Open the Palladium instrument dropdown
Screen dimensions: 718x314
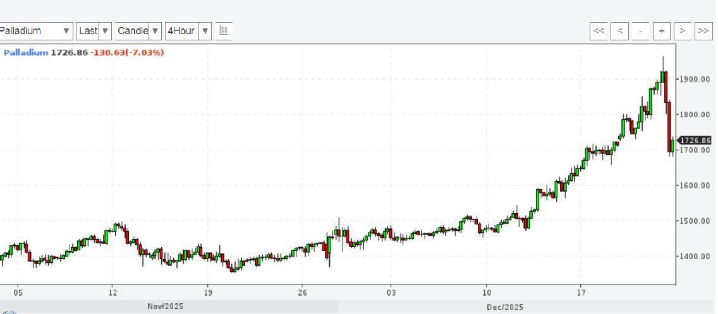coord(35,31)
